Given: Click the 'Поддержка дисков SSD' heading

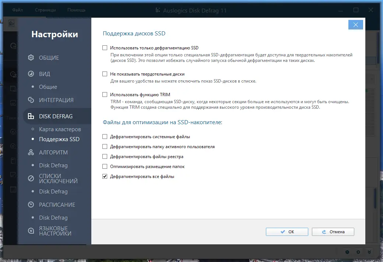Looking at the screenshot, I should coord(134,34).
